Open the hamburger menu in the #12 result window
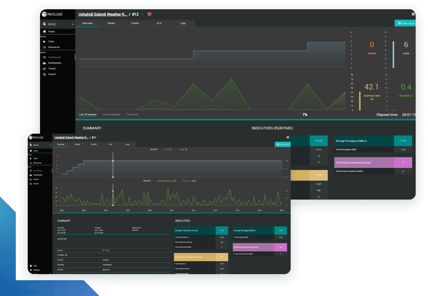 pyautogui.click(x=413, y=14)
